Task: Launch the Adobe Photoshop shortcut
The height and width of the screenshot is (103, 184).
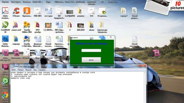Action: coord(5,39)
